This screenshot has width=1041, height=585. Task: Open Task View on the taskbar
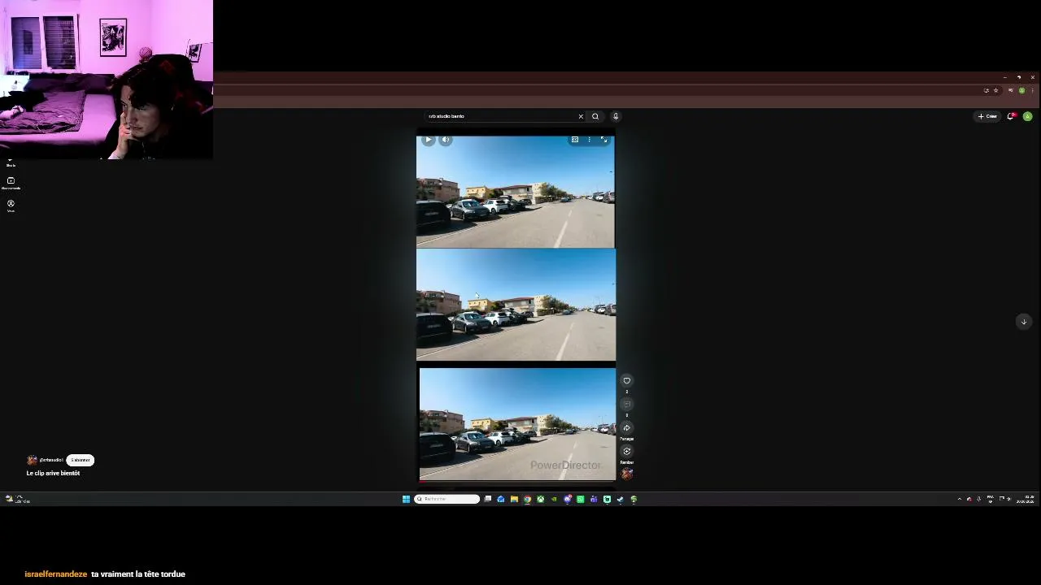point(487,499)
